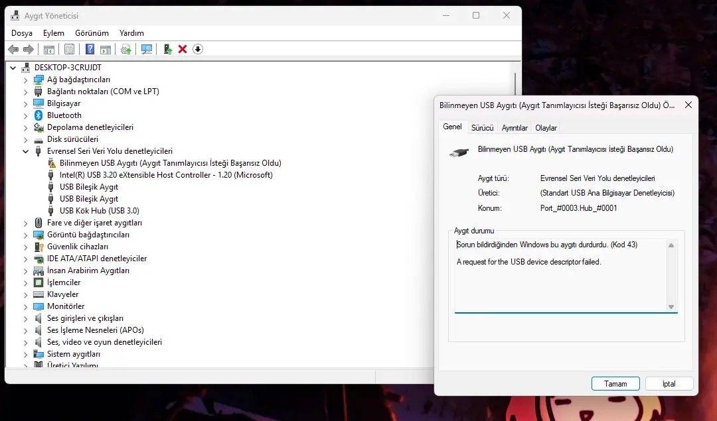Switch to the Olaylar tab
The image size is (717, 421).
(546, 128)
